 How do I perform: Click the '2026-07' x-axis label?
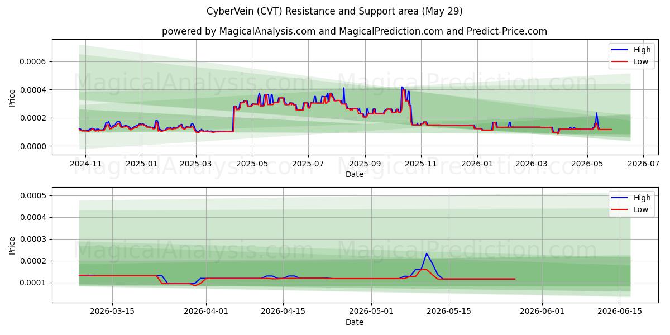[643, 164]
